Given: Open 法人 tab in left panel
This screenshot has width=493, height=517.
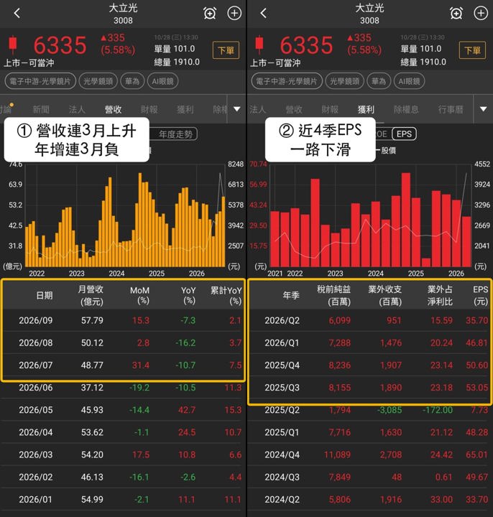Looking at the screenshot, I should click(77, 109).
